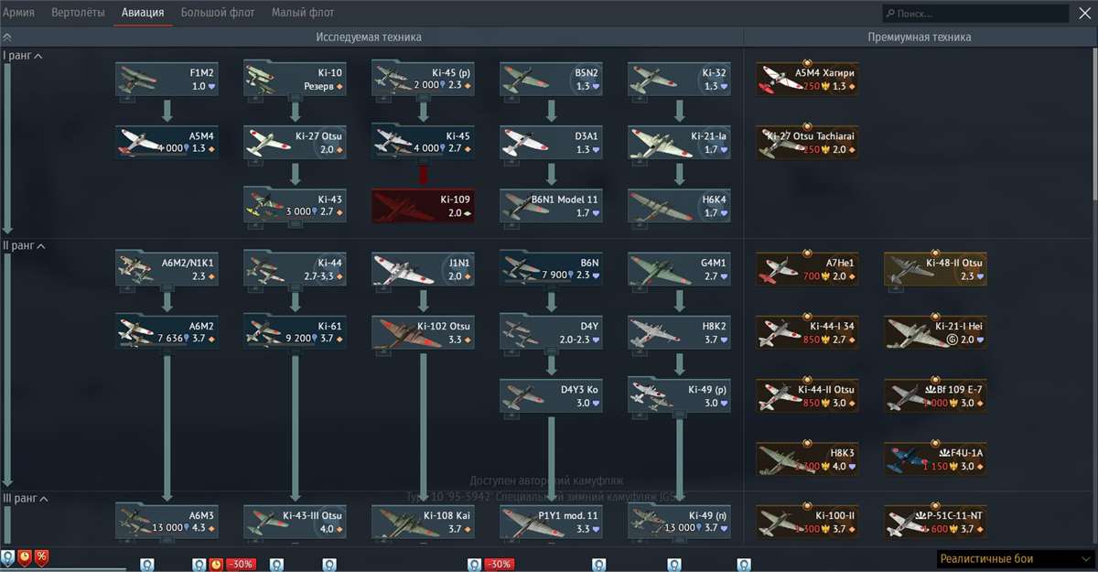Select the D4Y3 Ko dive bomber
Image resolution: width=1098 pixels, height=572 pixels.
click(551, 395)
